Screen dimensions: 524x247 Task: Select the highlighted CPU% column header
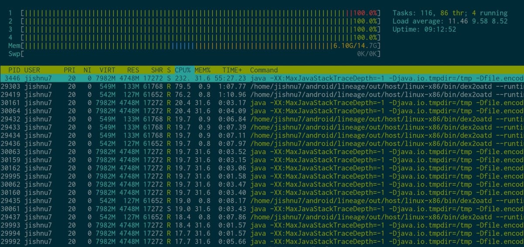[183, 70]
